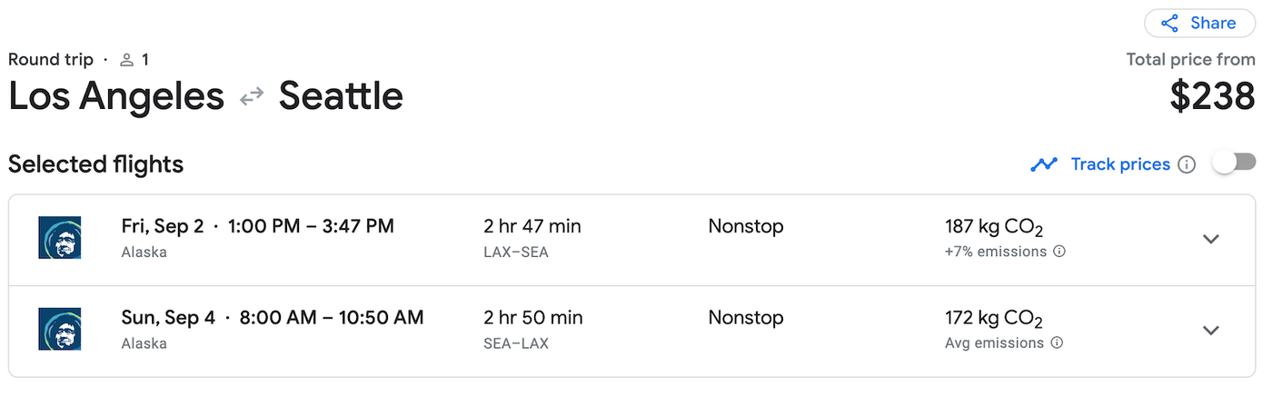The image size is (1272, 396).
Task: Click Alaska airline logo on LAX–SEA flight
Action: pos(60,238)
